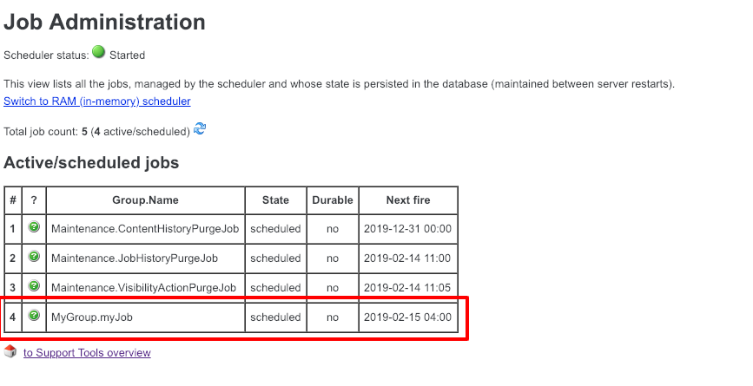This screenshot has width=753, height=386.
Task: Select the Group.Name column header
Action: 146,200
